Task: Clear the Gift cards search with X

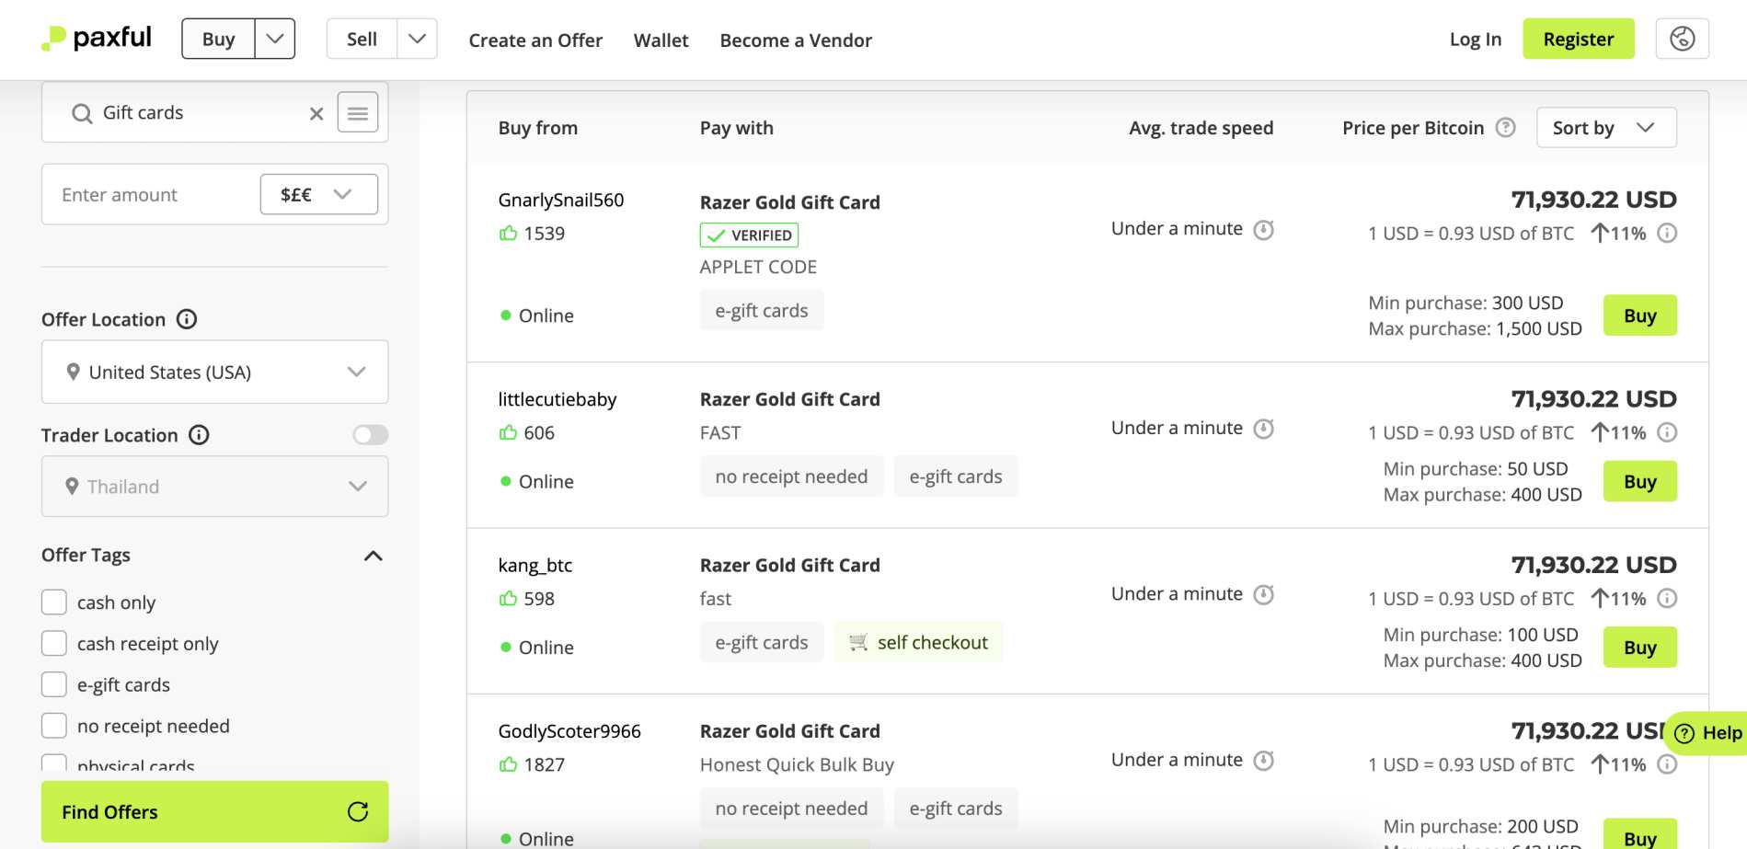Action: (x=316, y=113)
